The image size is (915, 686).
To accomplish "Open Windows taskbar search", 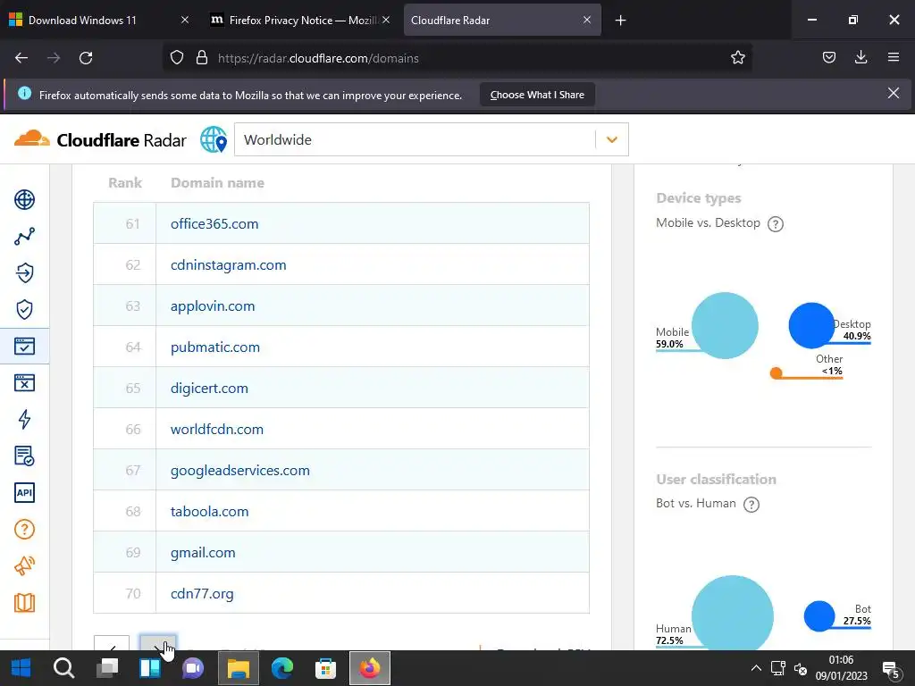I will click(x=63, y=668).
